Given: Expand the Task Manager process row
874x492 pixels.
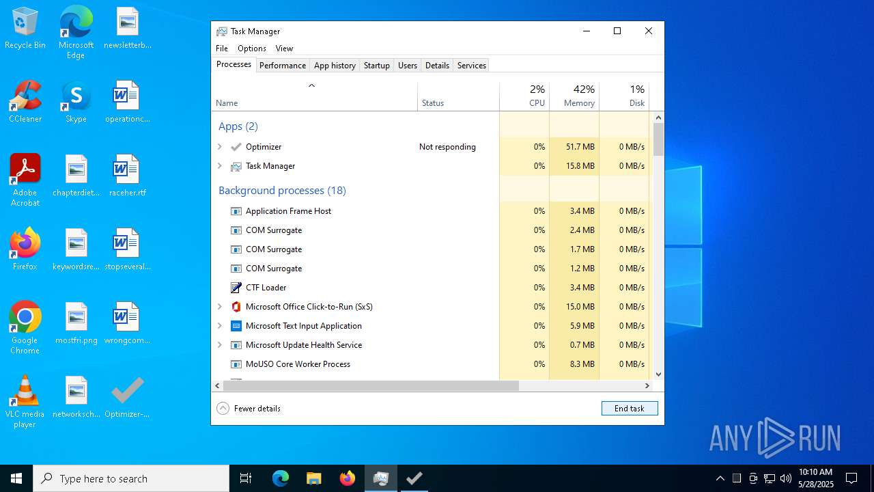Looking at the screenshot, I should (220, 166).
